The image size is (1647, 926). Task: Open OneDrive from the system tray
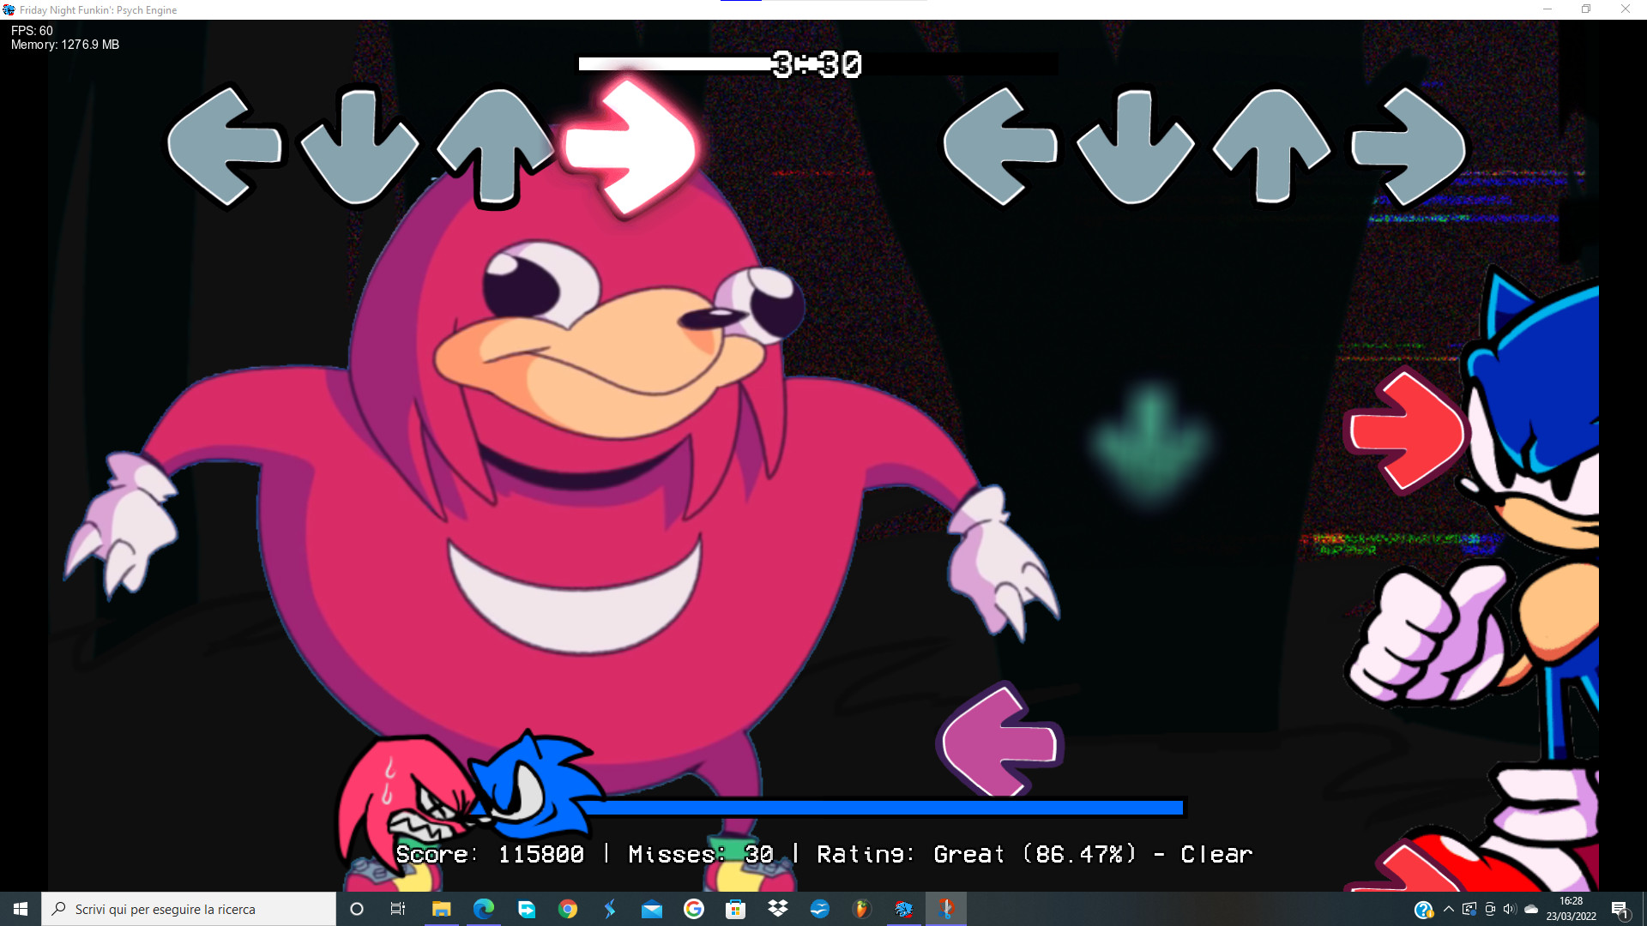tap(1530, 909)
